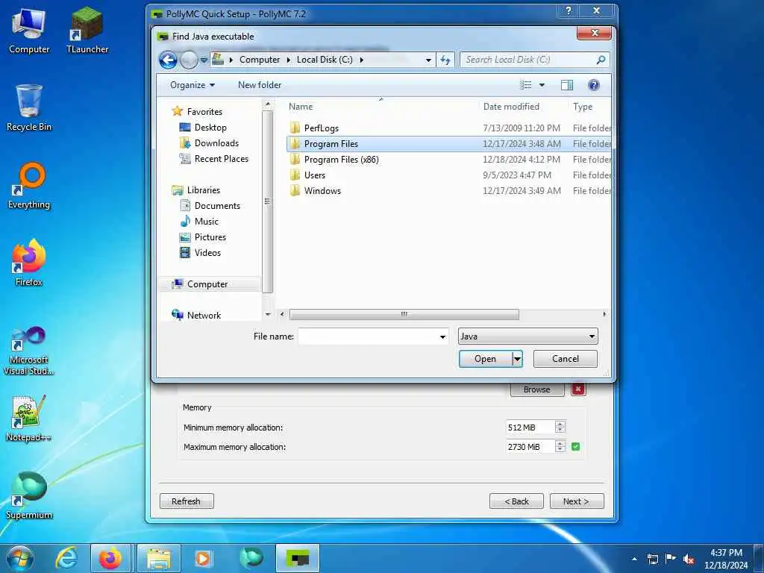
Task: Open recent locations dropdown next to nav arrows
Action: 204,60
